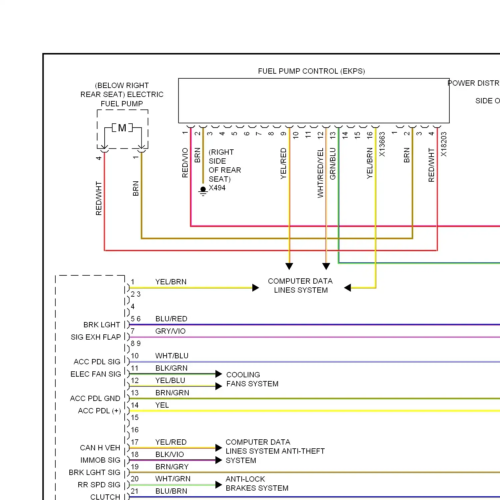Select the "LINES SYSTEM ANTI-THEFT" destination text
The width and height of the screenshot is (500, 500).
tap(275, 451)
